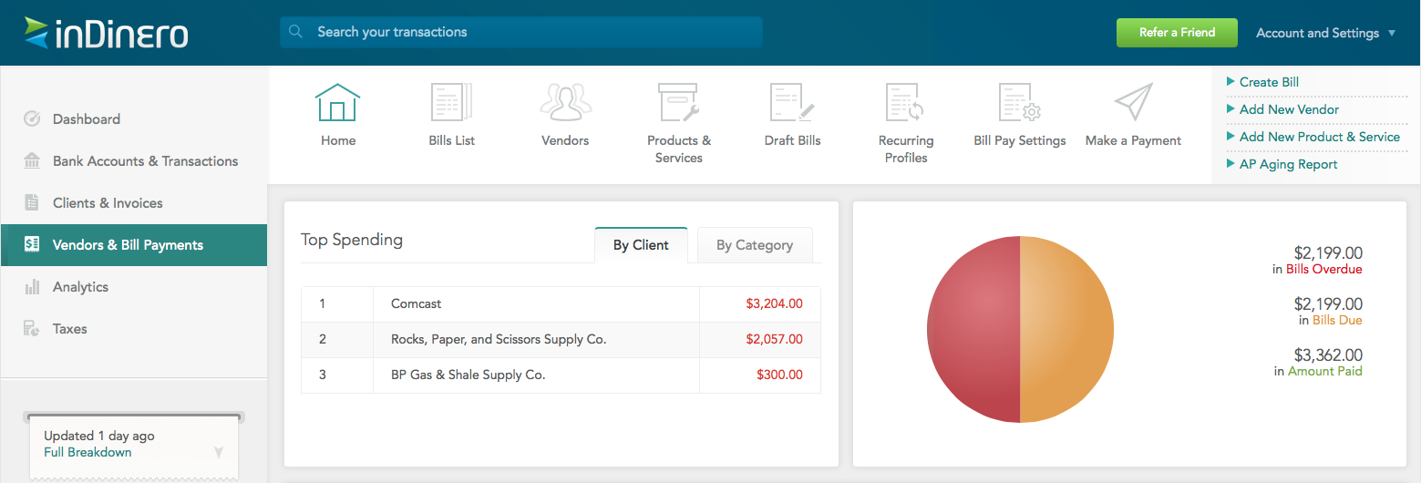
Task: Select BP Gas & Shale Supply Co. row
Action: (x=561, y=375)
